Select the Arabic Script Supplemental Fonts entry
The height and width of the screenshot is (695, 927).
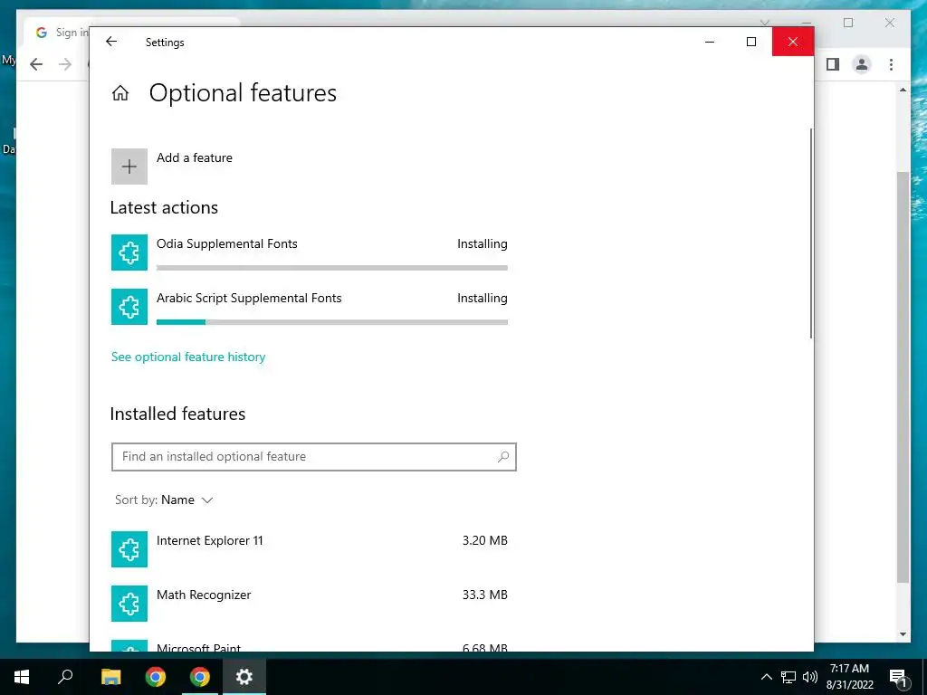pyautogui.click(x=310, y=307)
